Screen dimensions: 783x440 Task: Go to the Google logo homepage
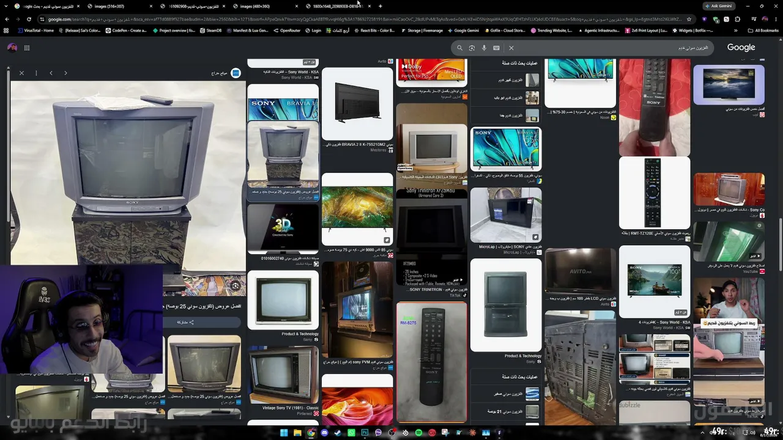741,48
